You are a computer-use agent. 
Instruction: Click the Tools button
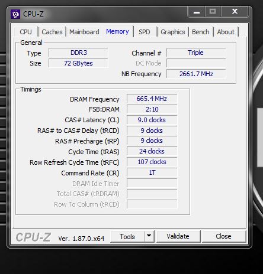click(127, 236)
